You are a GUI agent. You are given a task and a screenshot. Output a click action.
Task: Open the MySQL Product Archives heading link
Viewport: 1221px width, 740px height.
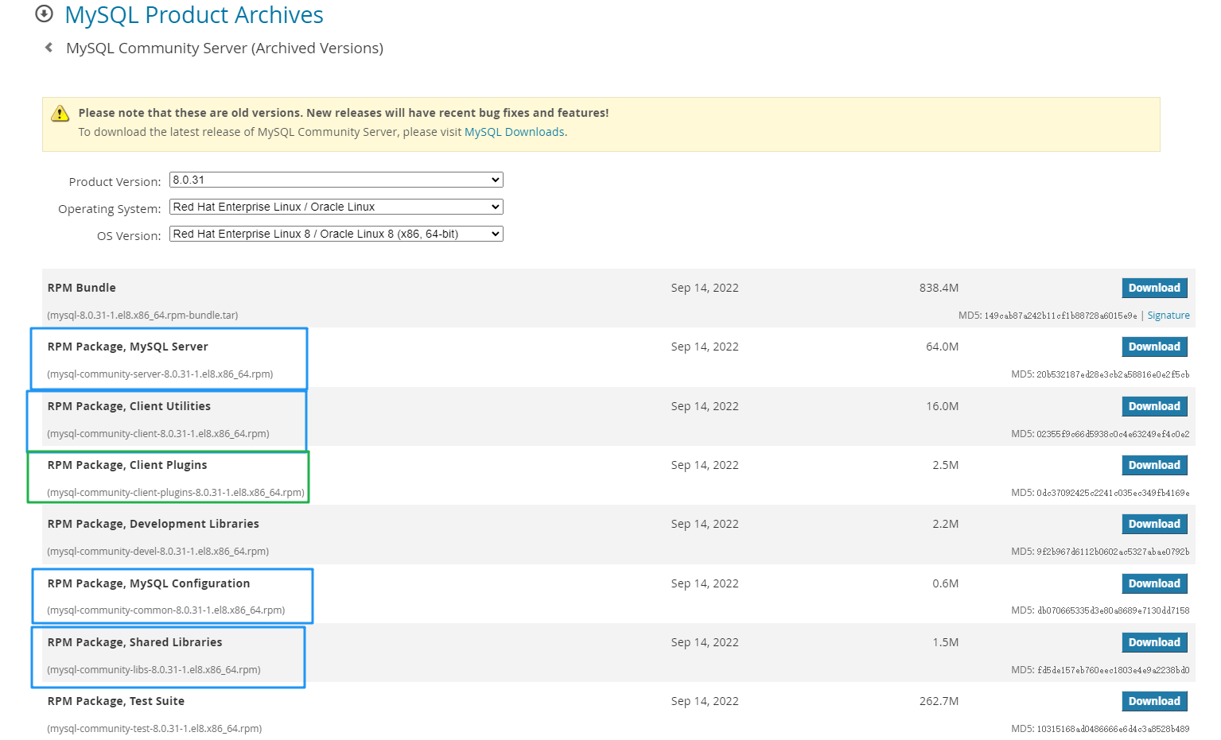click(194, 14)
